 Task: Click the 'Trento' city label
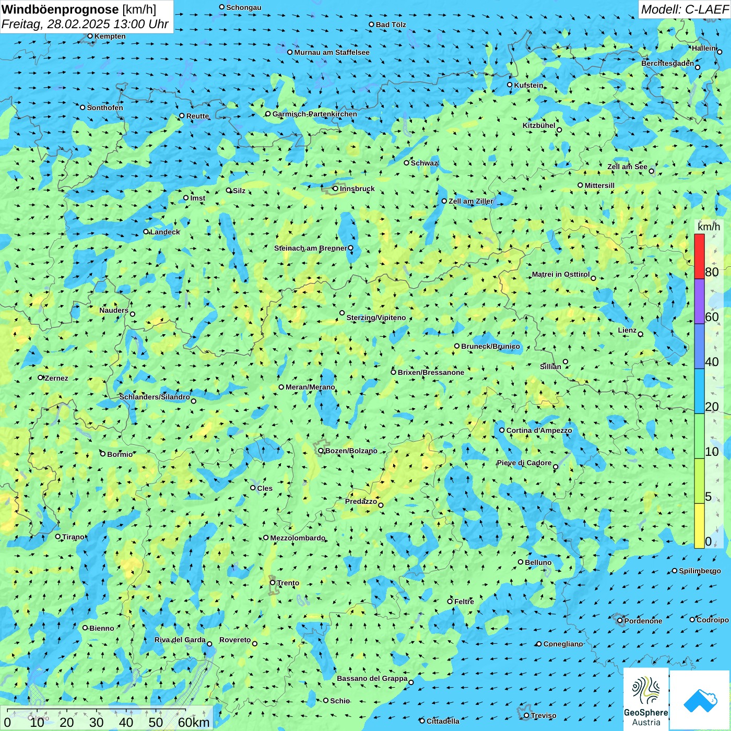click(288, 583)
